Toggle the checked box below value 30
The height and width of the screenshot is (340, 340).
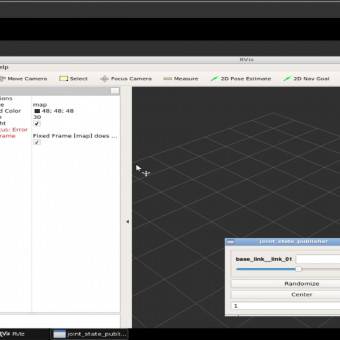tap(37, 124)
